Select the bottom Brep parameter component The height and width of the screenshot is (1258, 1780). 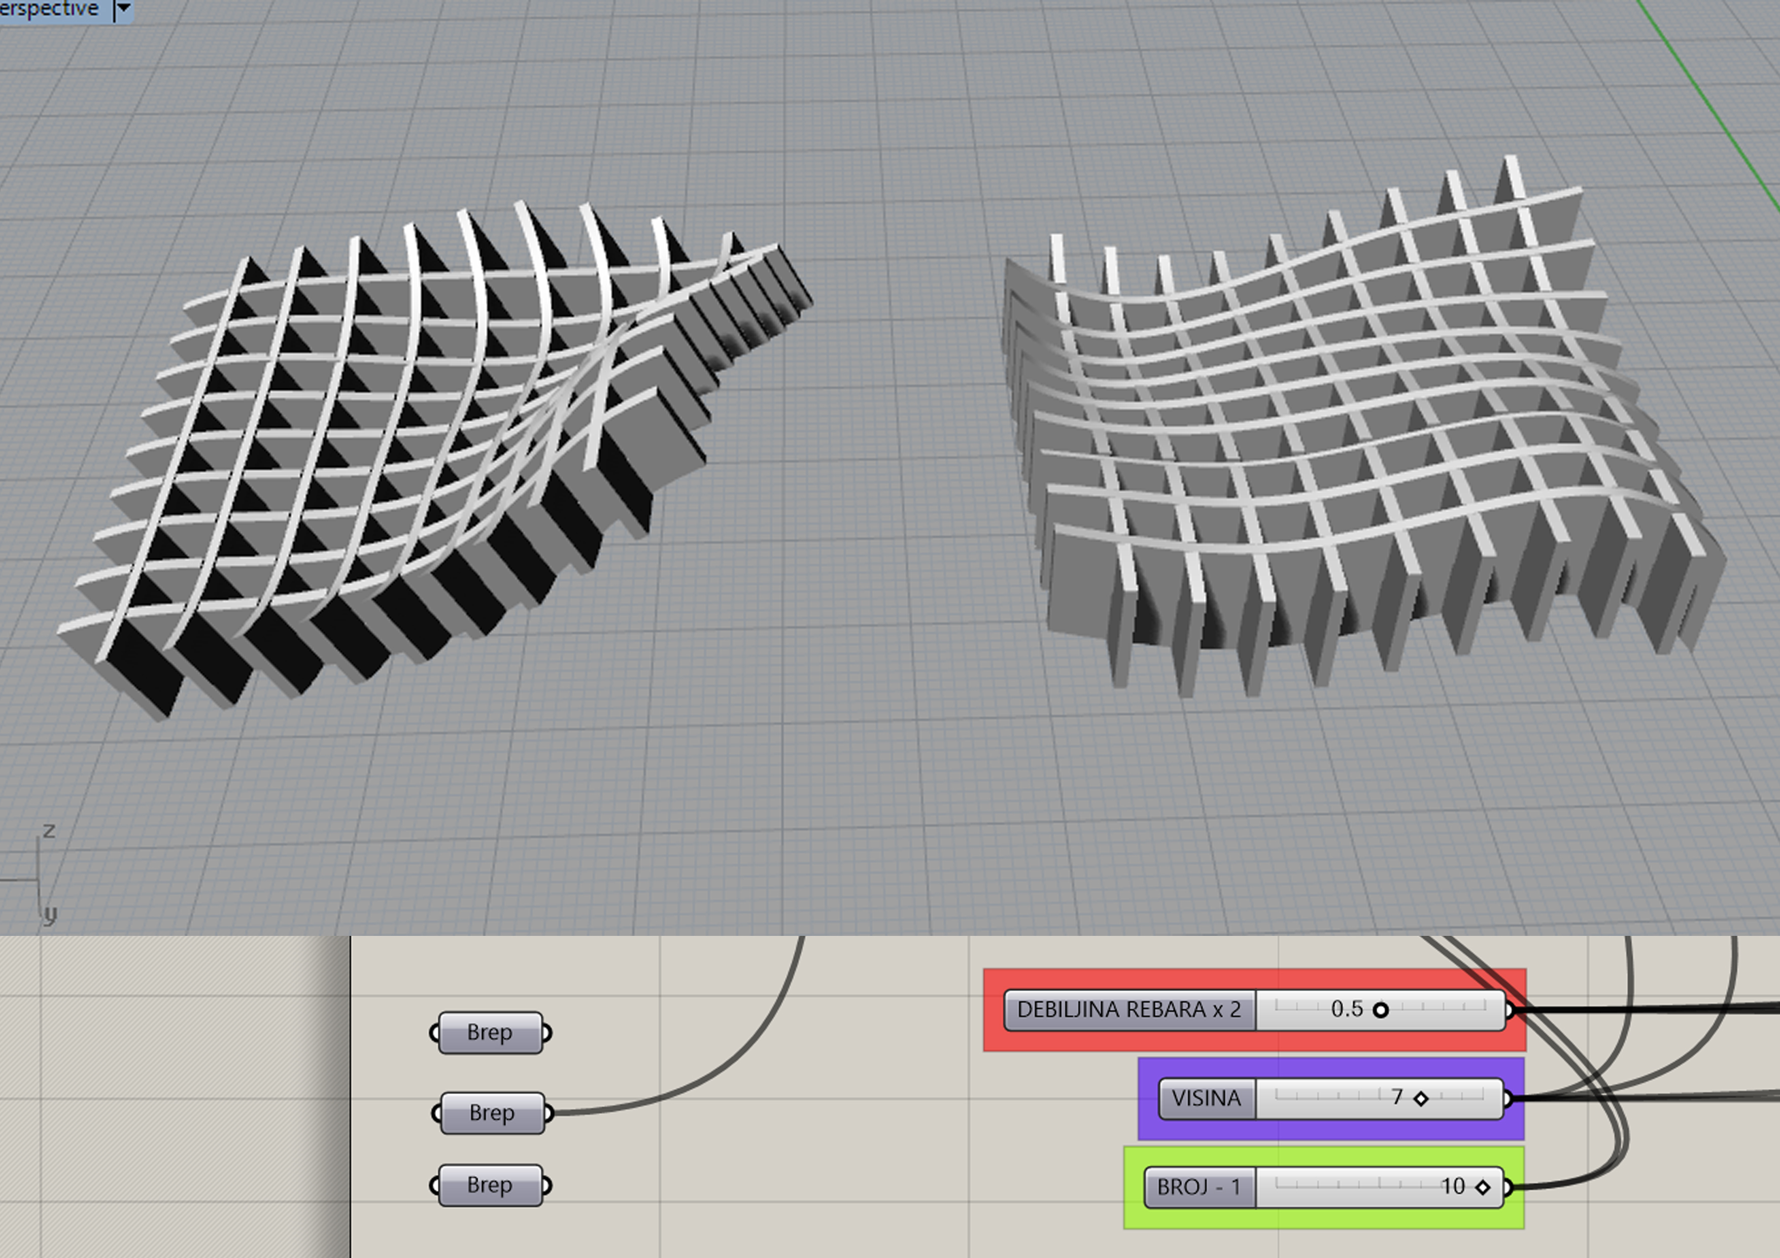[x=490, y=1185]
